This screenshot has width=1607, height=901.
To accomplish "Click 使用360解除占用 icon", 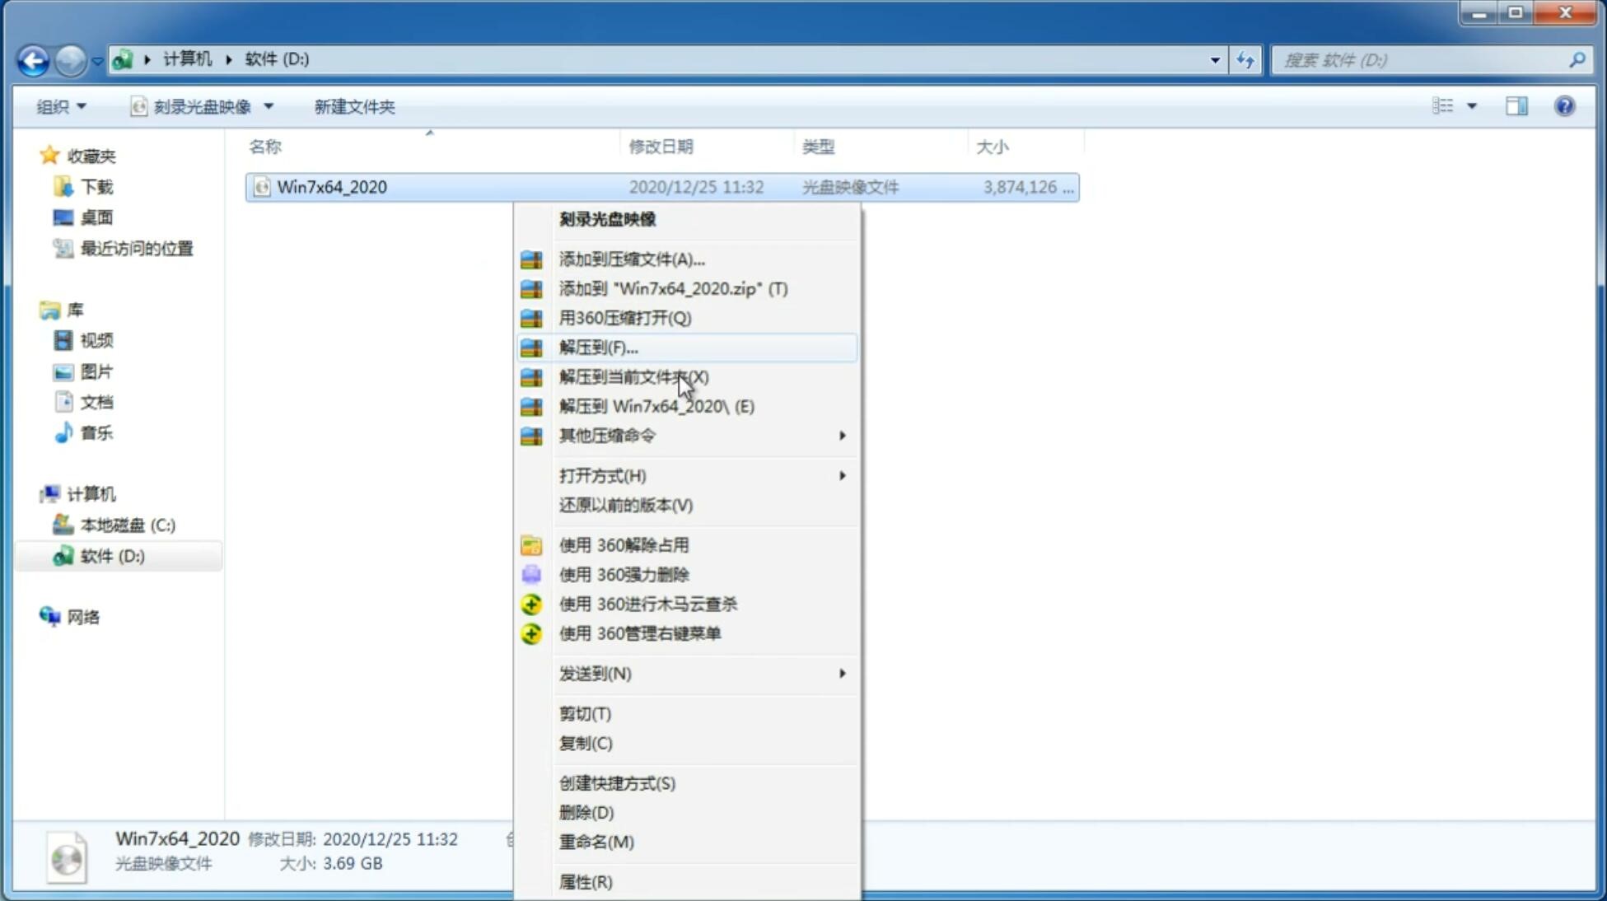I will pos(530,544).
